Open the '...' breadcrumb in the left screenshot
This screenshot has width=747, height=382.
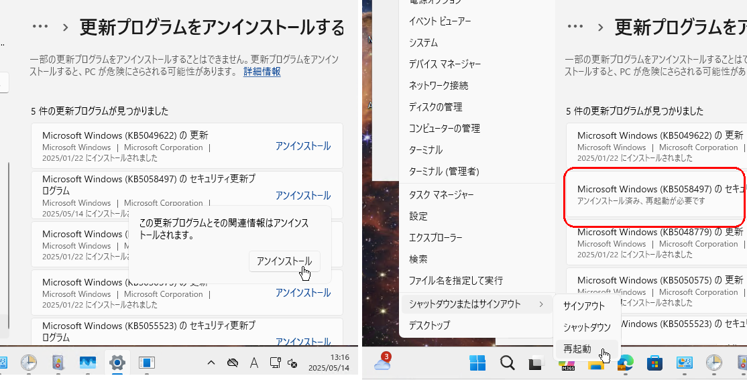click(40, 27)
